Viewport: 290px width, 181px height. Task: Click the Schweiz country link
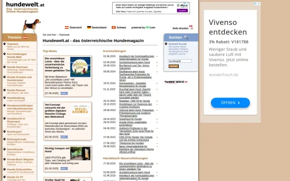tap(121, 28)
